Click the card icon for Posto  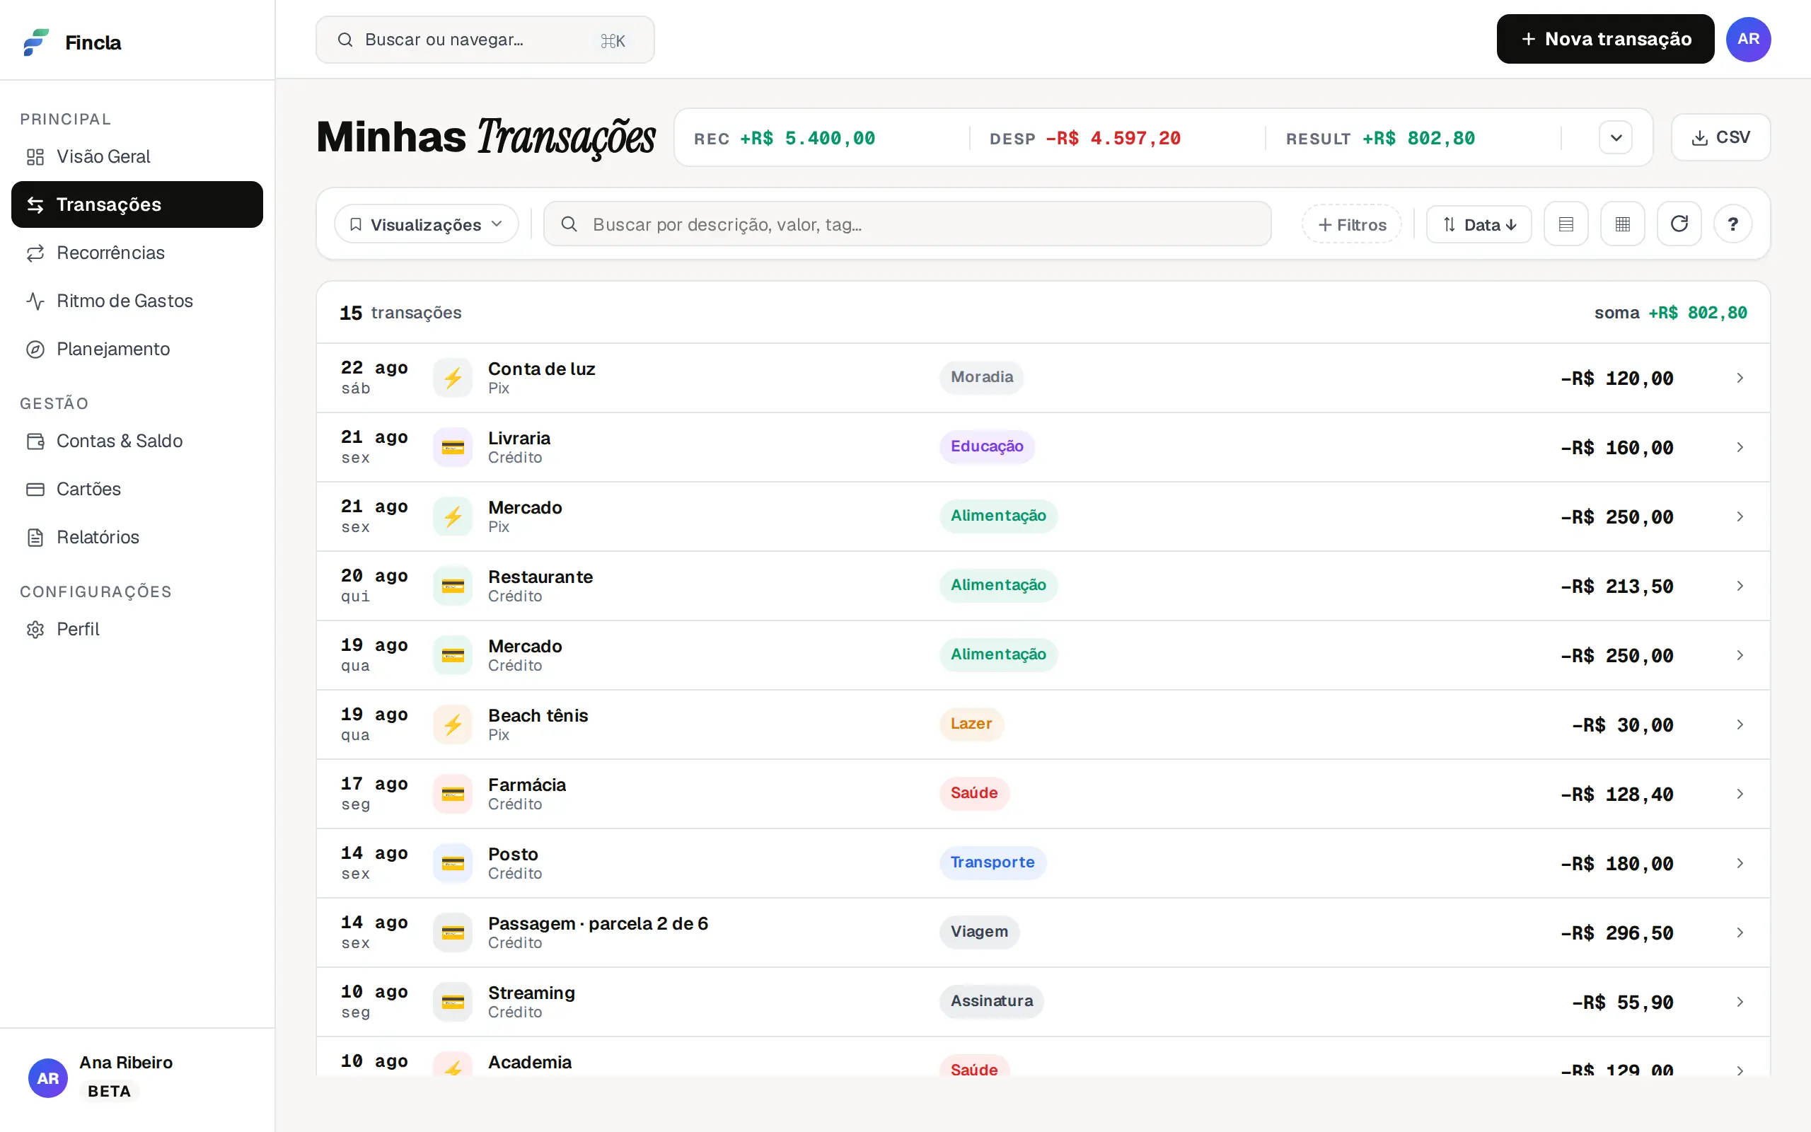[x=453, y=863]
